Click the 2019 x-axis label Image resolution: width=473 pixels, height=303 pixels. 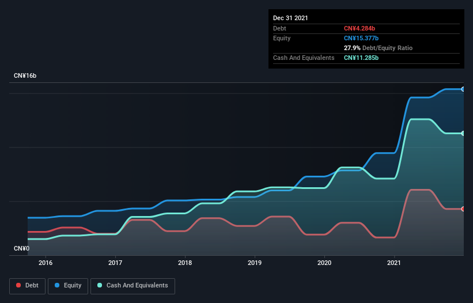click(255, 263)
